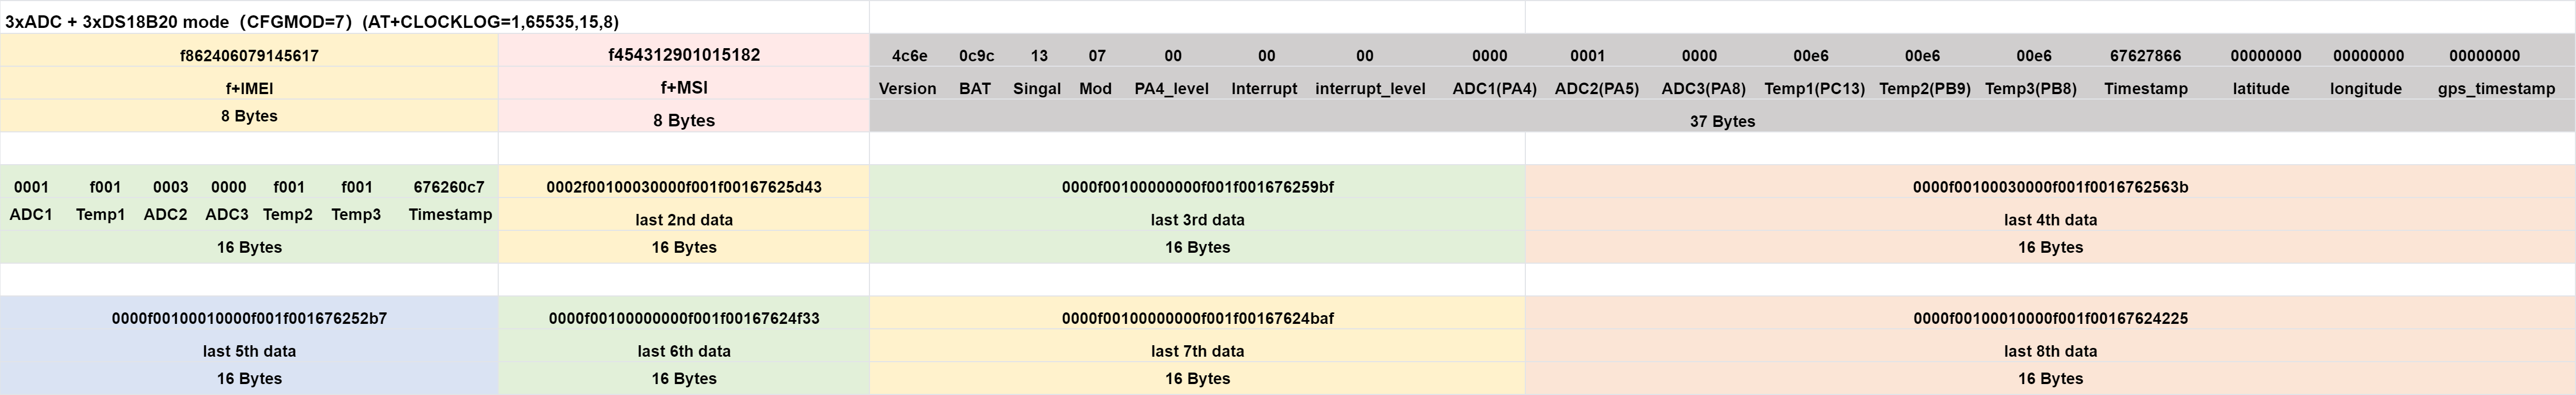
Task: Select the 'Mod' label
Action: click(1095, 89)
